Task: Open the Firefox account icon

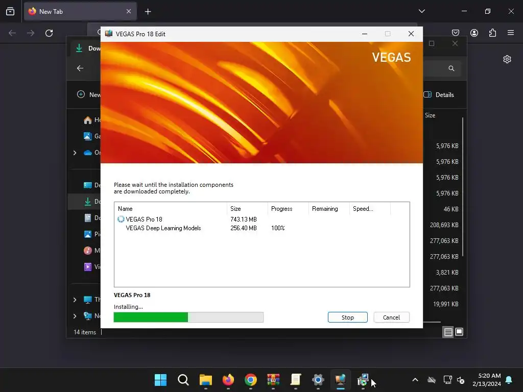Action: [474, 33]
